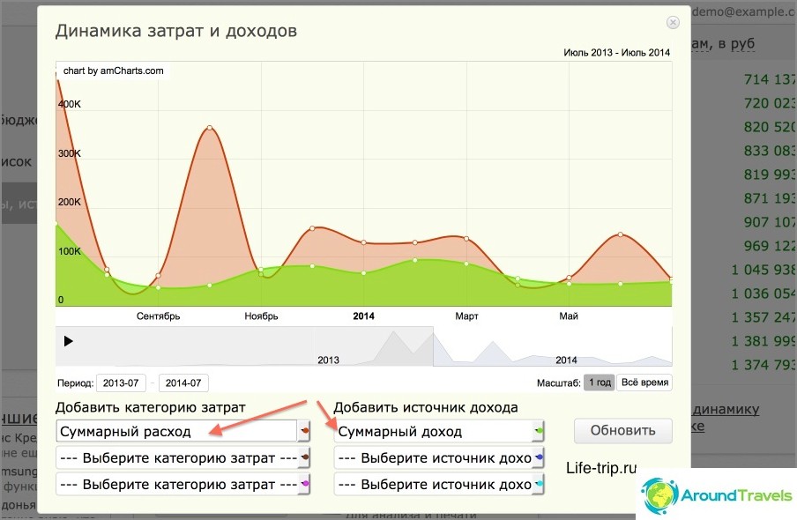Focus the period end field 2014-07
The width and height of the screenshot is (797, 520).
(x=183, y=383)
